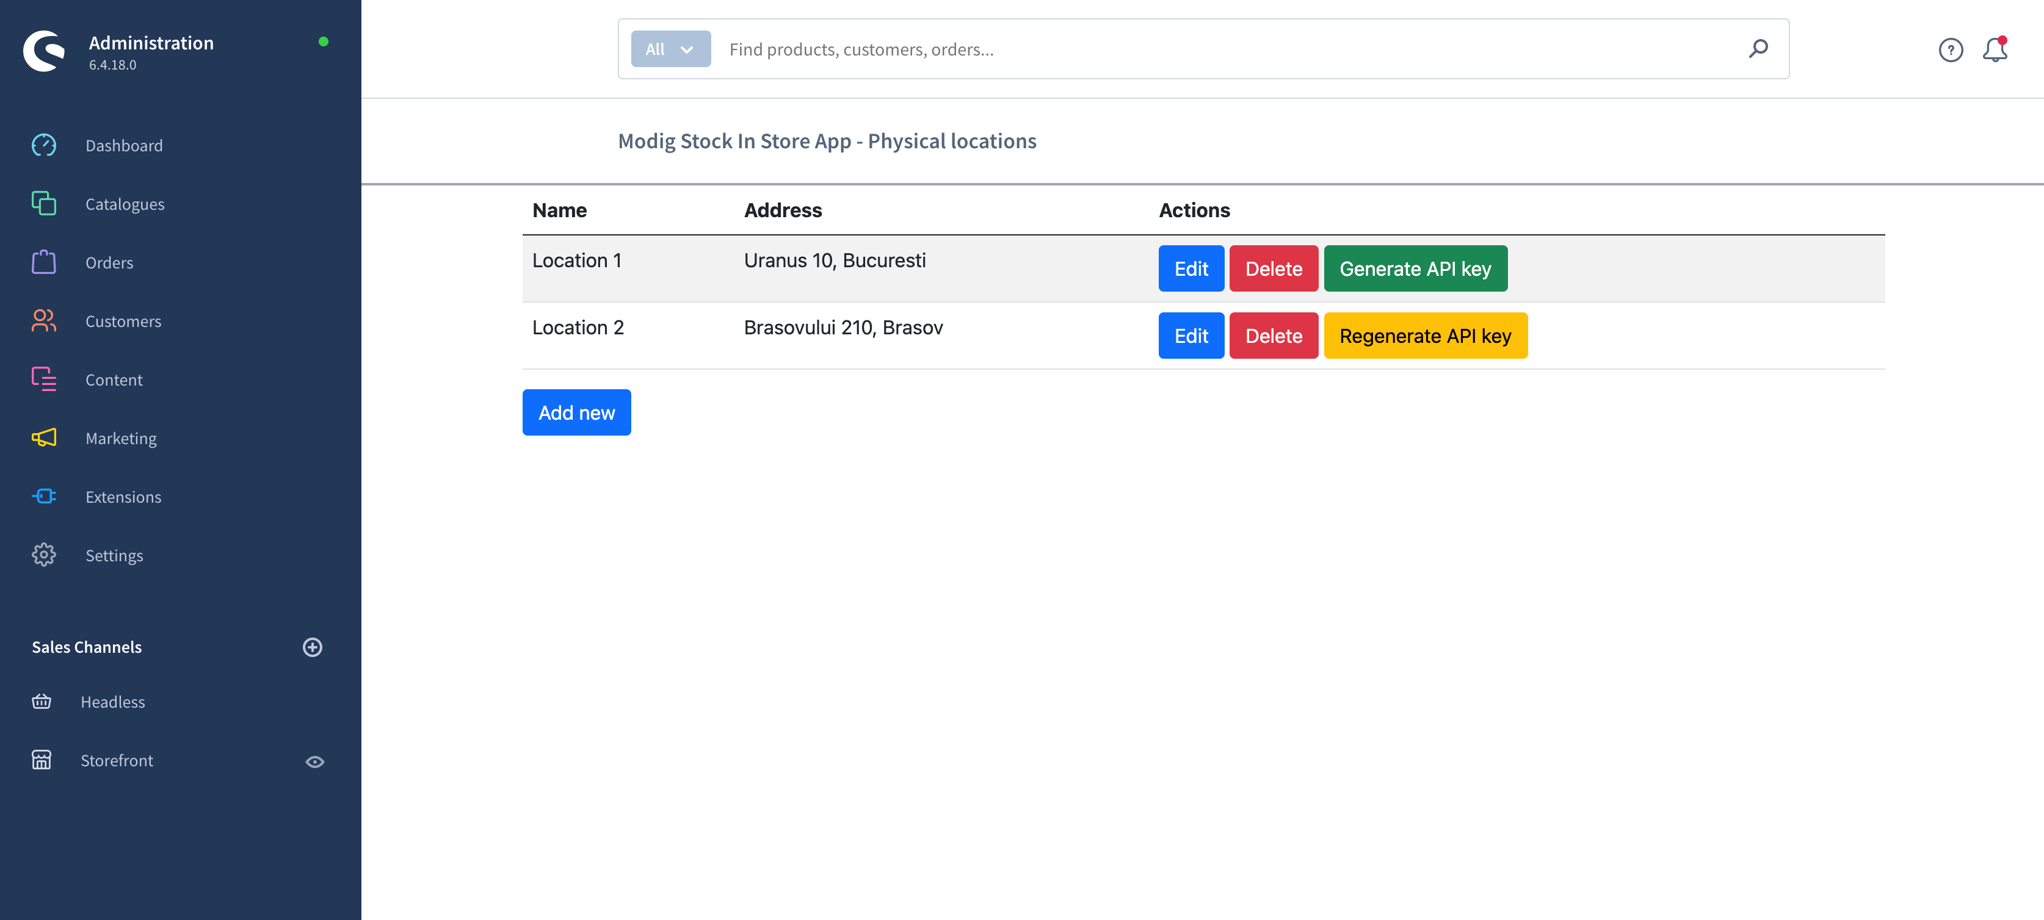2044x920 pixels.
Task: Open Orders menu item
Action: (x=109, y=262)
